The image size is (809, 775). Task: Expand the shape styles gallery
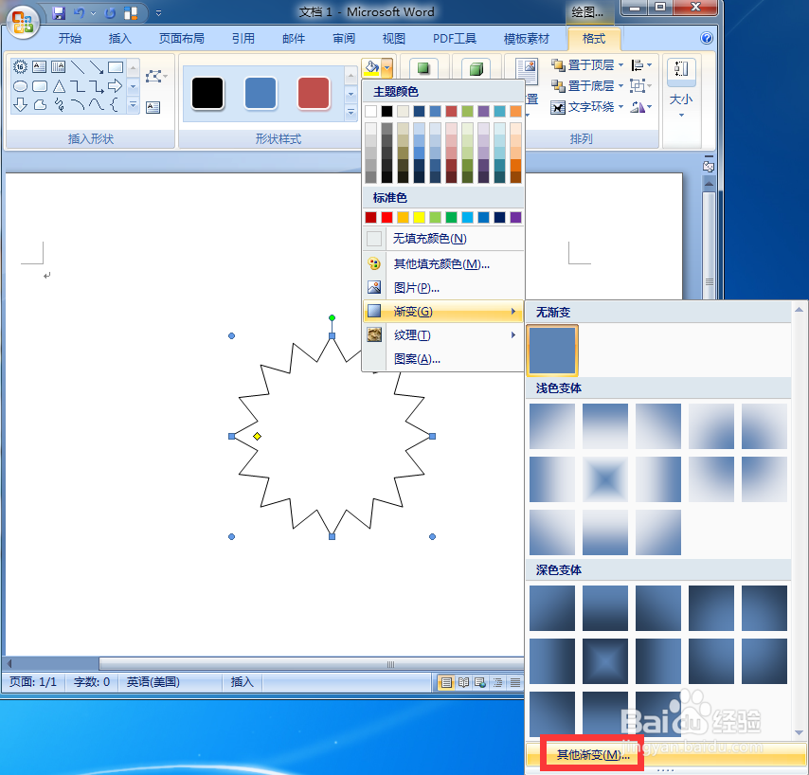coord(351,112)
